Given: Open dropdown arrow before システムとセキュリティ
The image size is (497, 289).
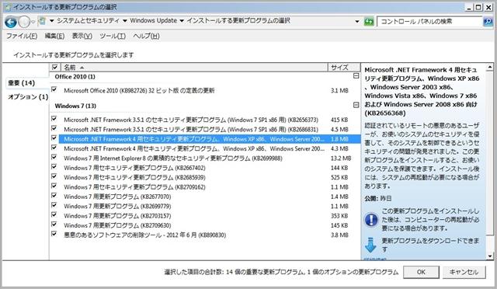Looking at the screenshot, I should pos(51,21).
